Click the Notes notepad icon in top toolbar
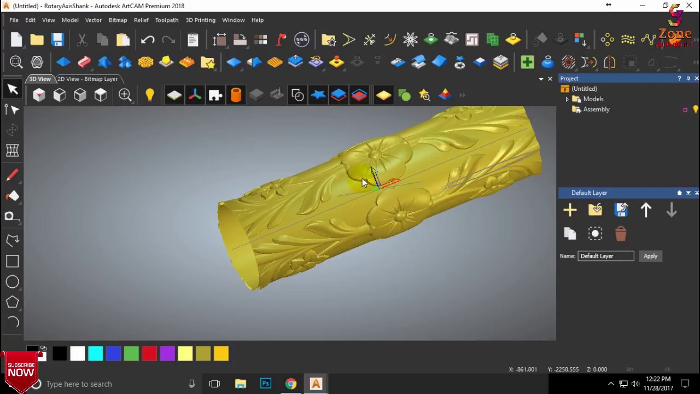This screenshot has width=700, height=394. point(192,39)
